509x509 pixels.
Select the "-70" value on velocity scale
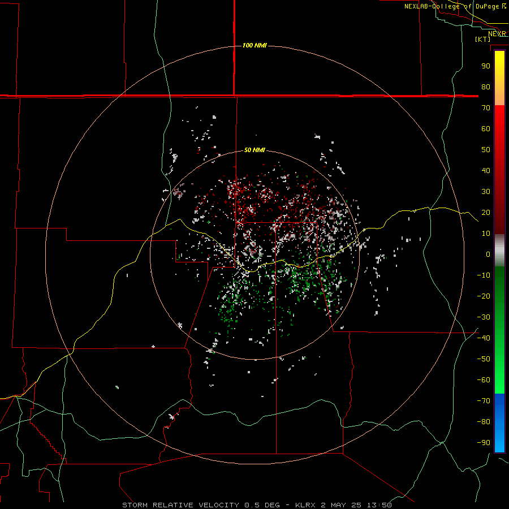click(484, 400)
